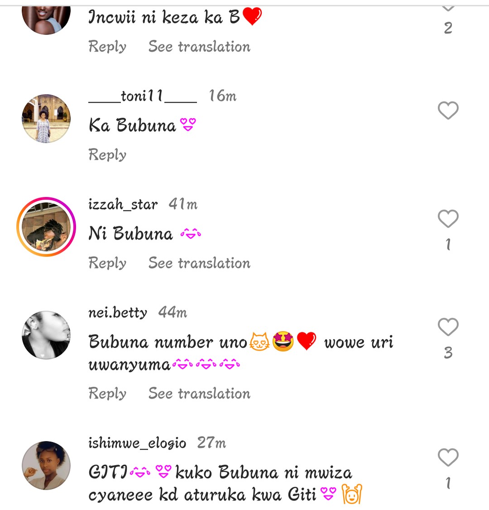See translation of "Incwii ni keza" comment
This screenshot has height=510, width=489.
click(x=199, y=47)
